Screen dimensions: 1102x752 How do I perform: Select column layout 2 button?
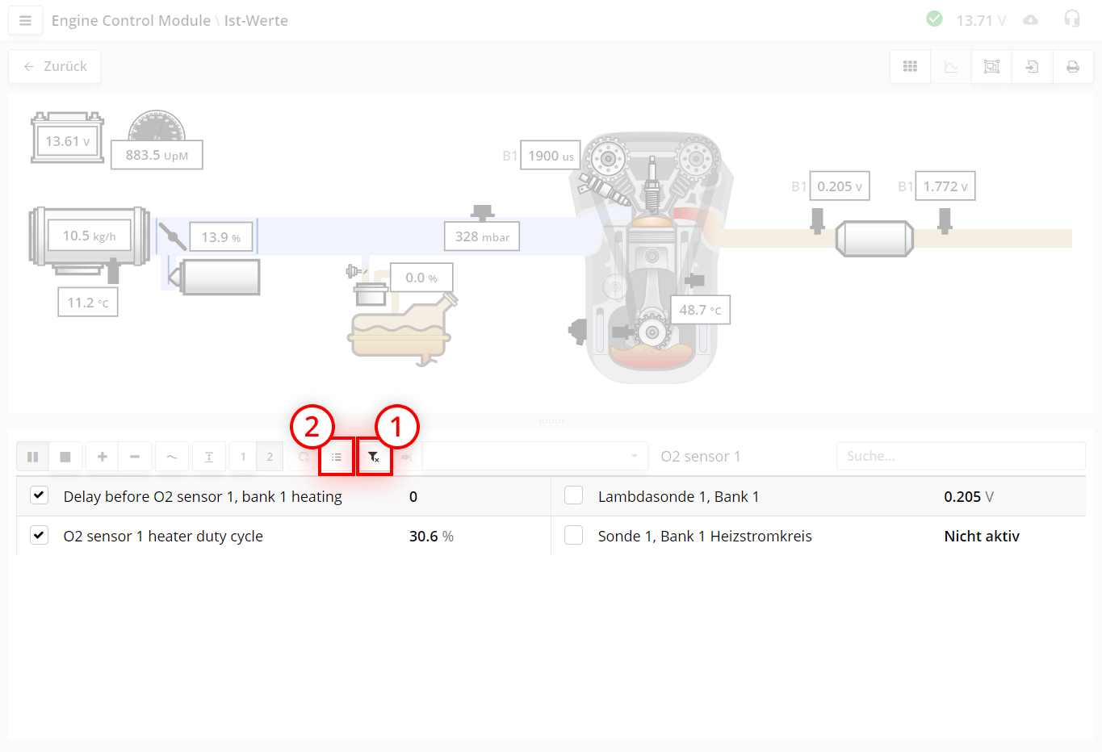270,457
